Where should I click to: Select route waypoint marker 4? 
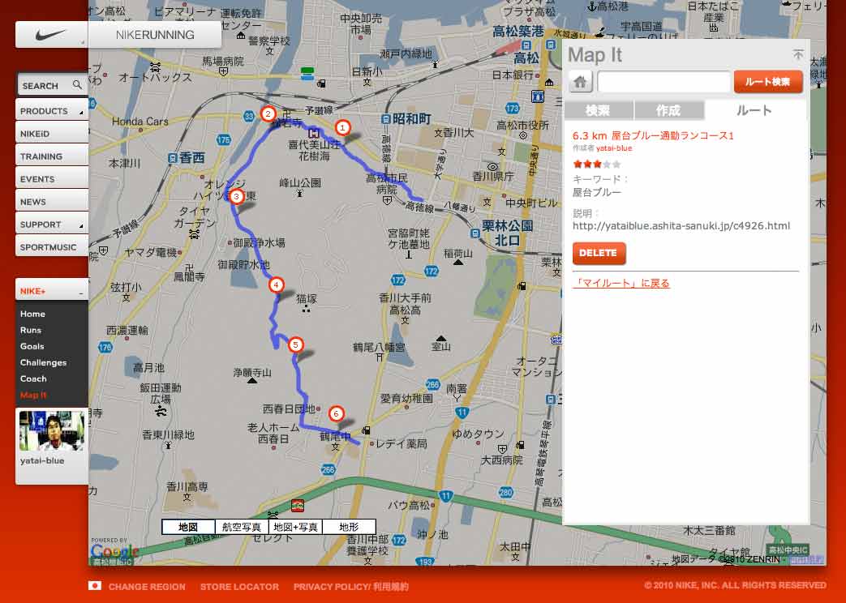(x=277, y=284)
